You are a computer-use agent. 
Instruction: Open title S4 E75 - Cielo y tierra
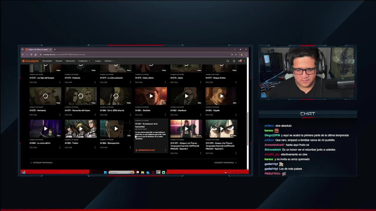[x=144, y=78]
